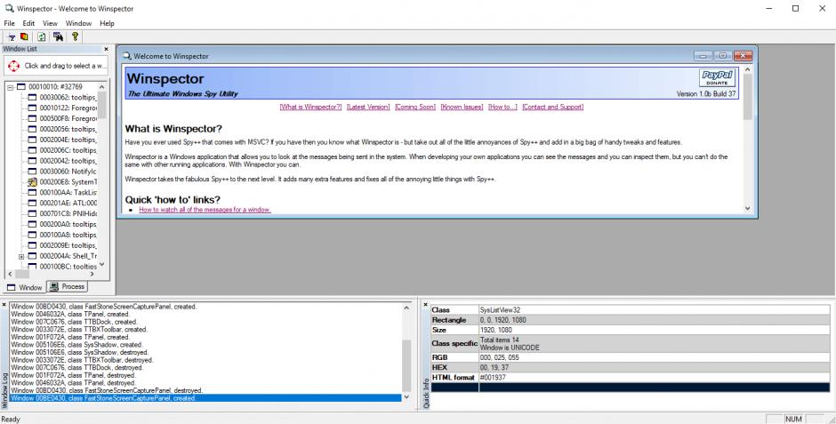Select tree item '000500F8: Foregro'
Image resolution: width=836 pixels, height=424 pixels.
(x=68, y=119)
